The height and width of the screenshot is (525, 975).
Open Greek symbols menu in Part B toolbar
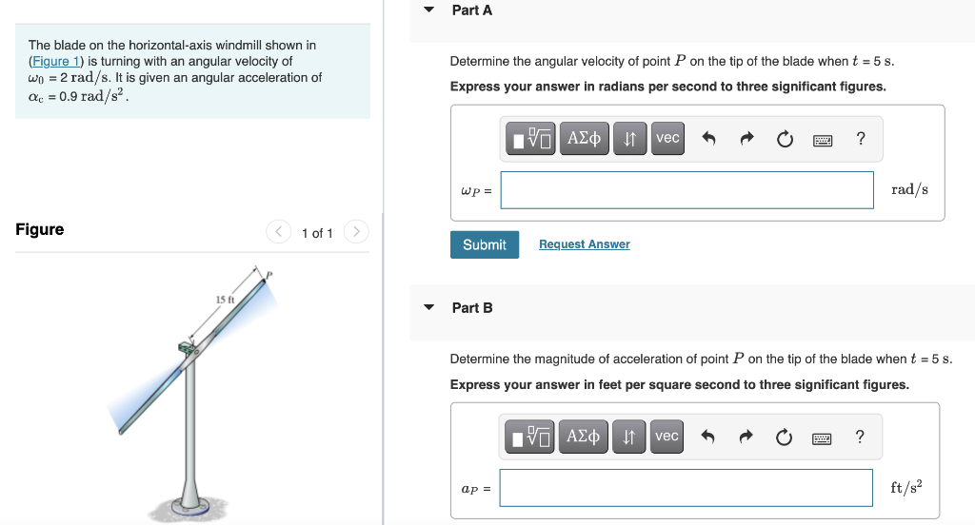(x=584, y=437)
